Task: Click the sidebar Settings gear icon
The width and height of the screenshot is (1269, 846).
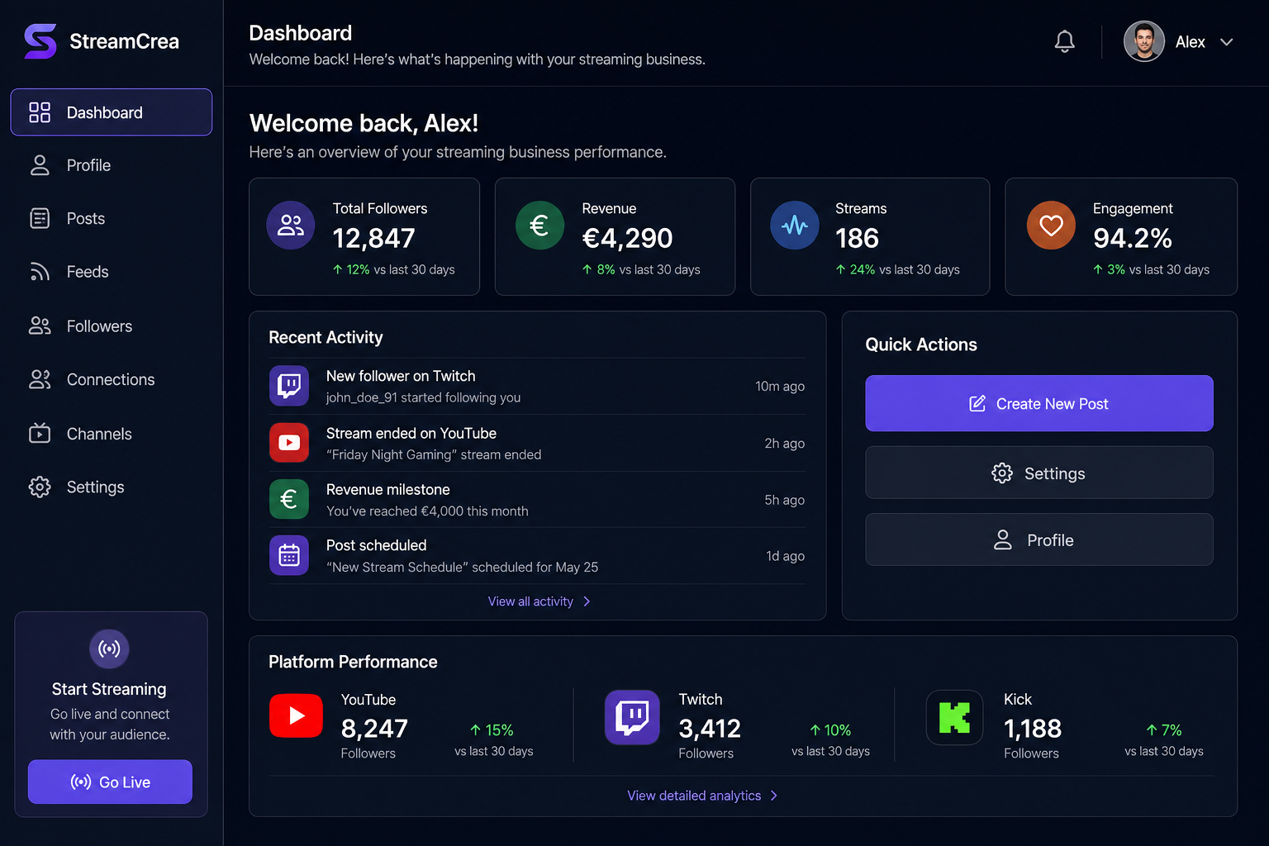Action: tap(40, 487)
